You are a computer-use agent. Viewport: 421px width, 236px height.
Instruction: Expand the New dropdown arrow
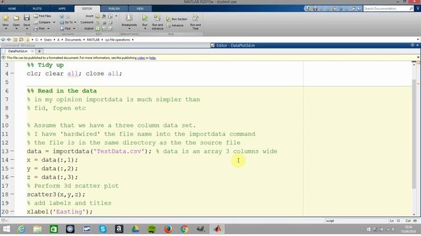tap(6, 29)
